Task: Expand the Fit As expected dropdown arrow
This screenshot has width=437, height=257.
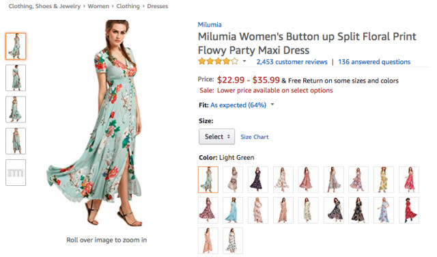Action: coord(272,105)
